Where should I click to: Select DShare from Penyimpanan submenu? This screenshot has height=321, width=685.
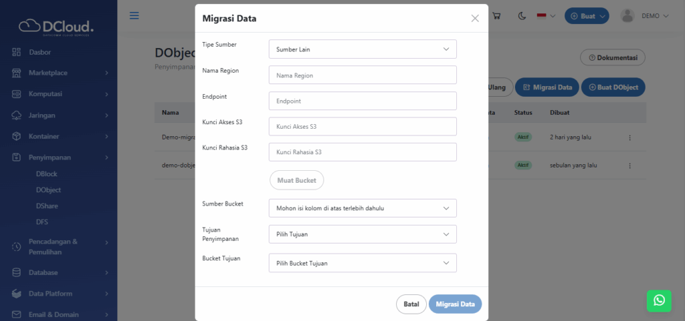tap(47, 206)
